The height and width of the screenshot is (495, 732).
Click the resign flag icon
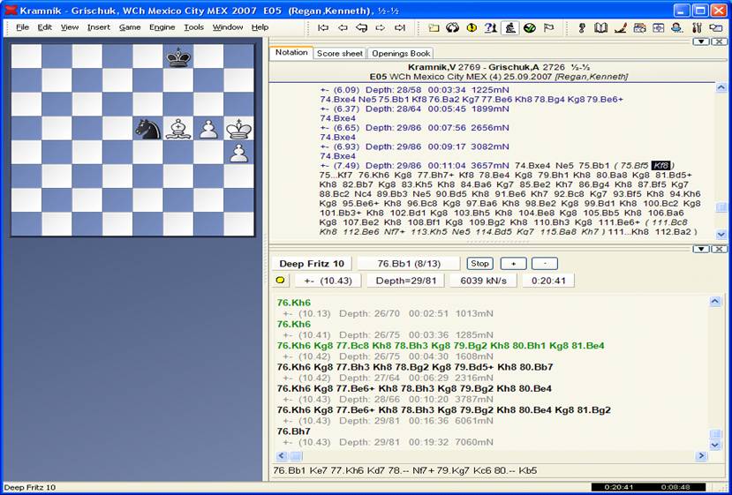tap(549, 27)
